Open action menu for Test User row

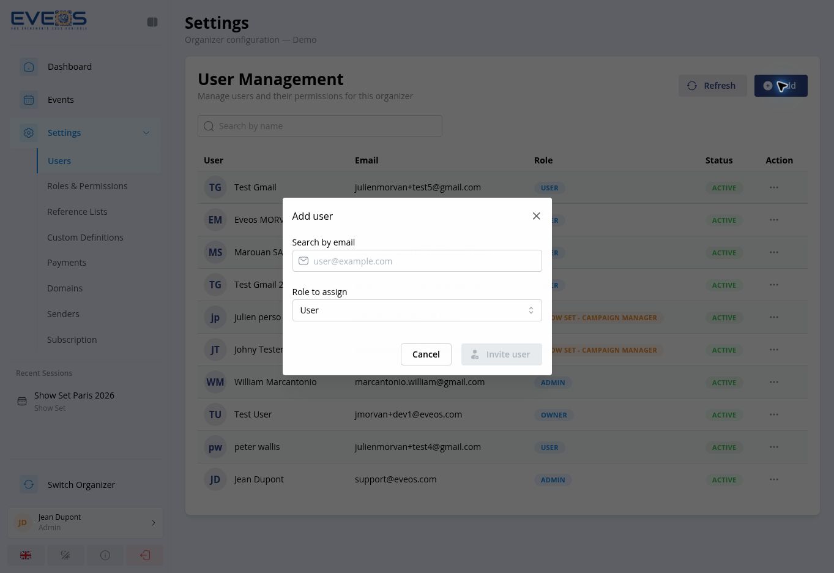[x=774, y=414]
